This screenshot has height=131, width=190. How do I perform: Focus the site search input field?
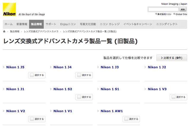pos(163,9)
